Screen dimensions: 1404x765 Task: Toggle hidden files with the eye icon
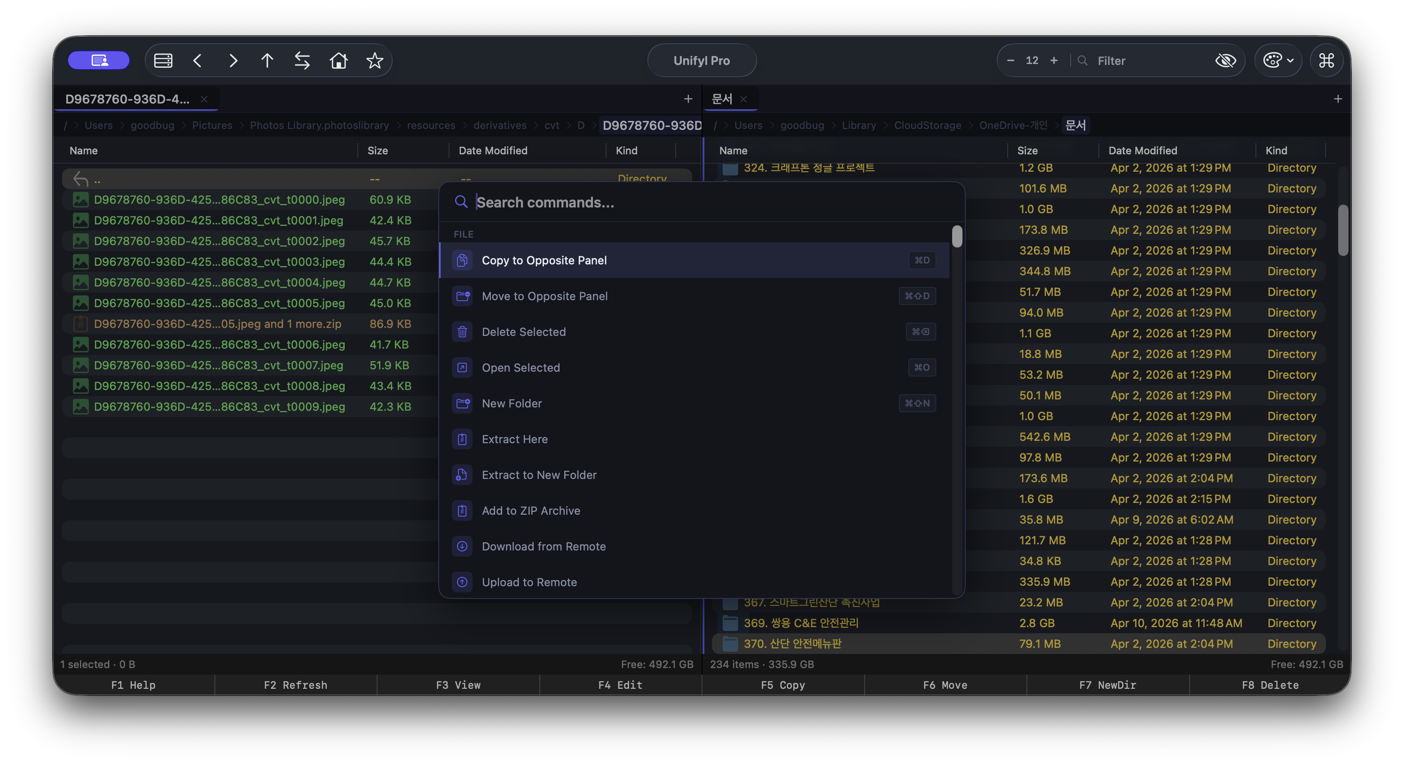1226,61
